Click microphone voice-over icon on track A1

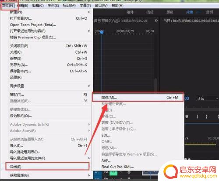[x=129, y=173]
